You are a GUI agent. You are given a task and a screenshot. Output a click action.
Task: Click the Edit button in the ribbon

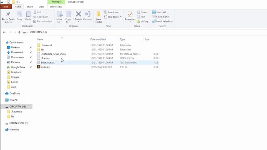[x=141, y=17]
